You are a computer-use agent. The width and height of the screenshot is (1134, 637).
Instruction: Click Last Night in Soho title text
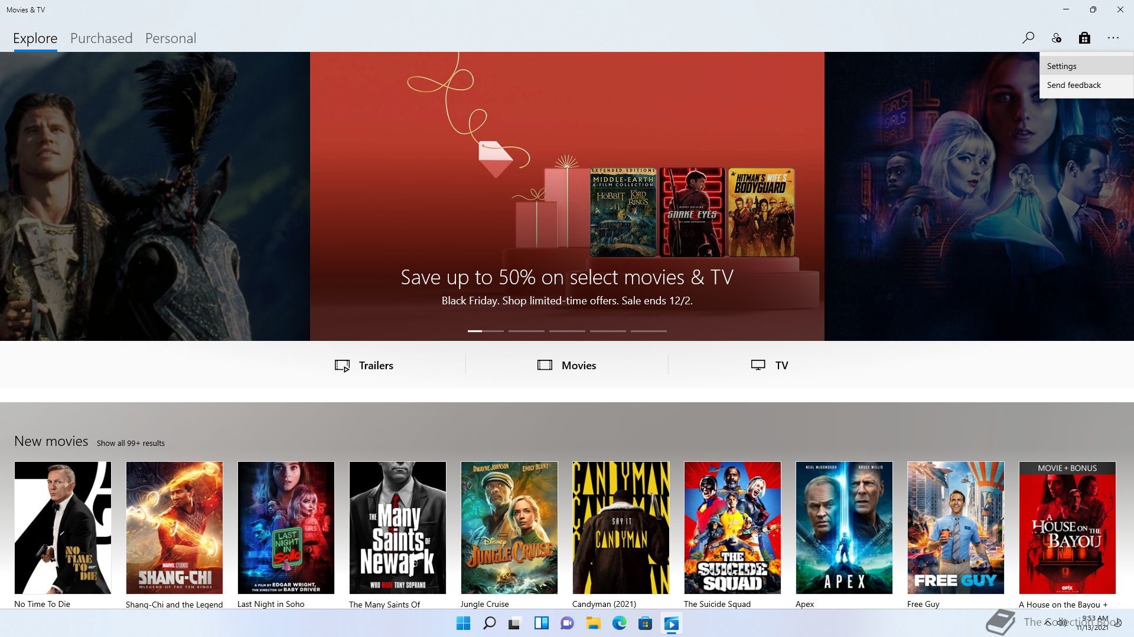pyautogui.click(x=271, y=604)
